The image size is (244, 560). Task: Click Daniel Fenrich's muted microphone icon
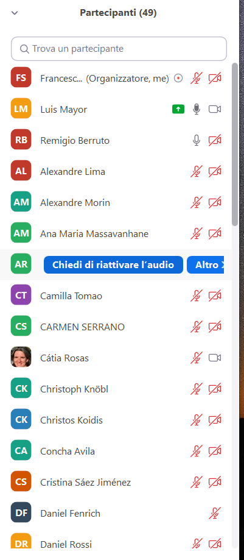click(215, 513)
